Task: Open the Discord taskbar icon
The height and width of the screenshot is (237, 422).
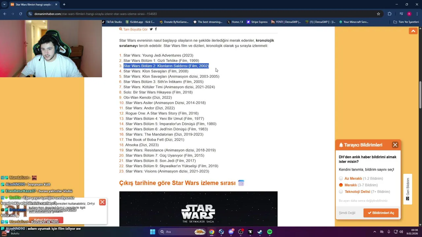Action: (231, 232)
